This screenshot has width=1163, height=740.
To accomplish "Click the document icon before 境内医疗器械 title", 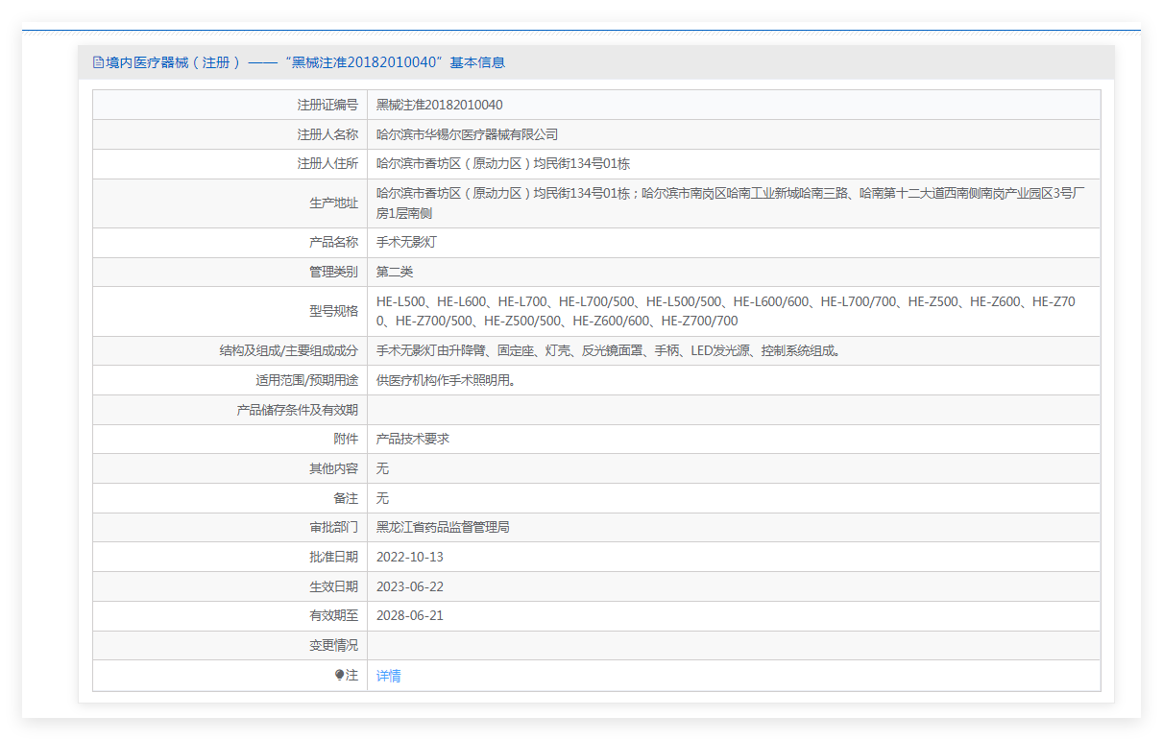I will (x=97, y=62).
